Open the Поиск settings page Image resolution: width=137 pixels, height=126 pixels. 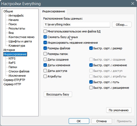[13, 24]
